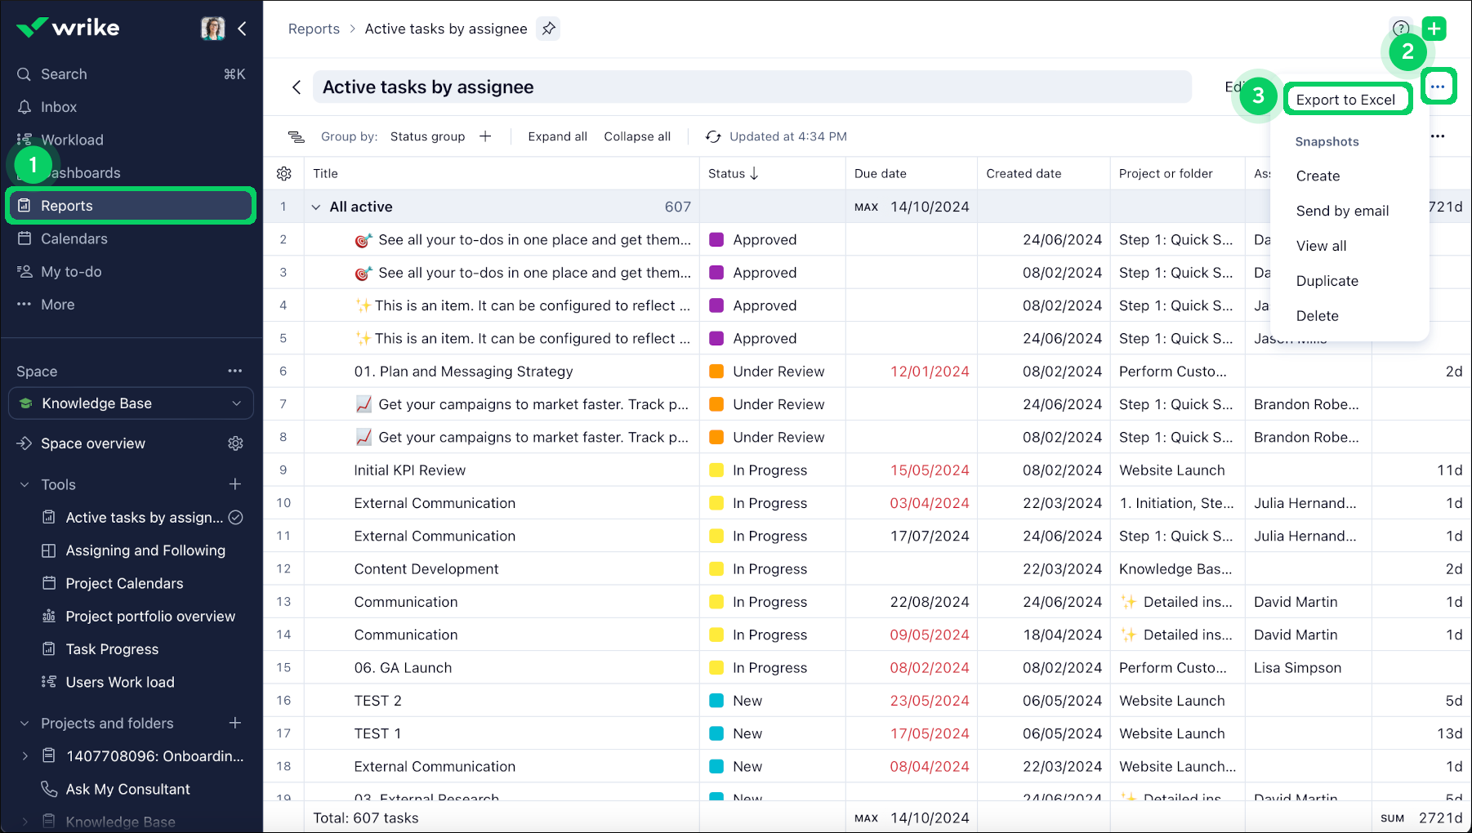Collapse the All active group row
This screenshot has height=833, width=1472.
point(316,207)
